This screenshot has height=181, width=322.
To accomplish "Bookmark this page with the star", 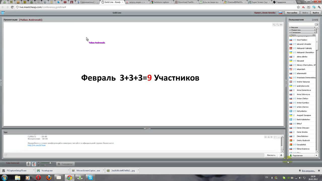I will click(x=298, y=7).
